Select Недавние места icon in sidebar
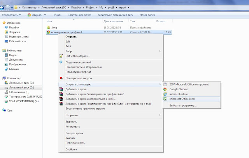The height and width of the screenshot is (158, 249). pyautogui.click(x=6, y=37)
